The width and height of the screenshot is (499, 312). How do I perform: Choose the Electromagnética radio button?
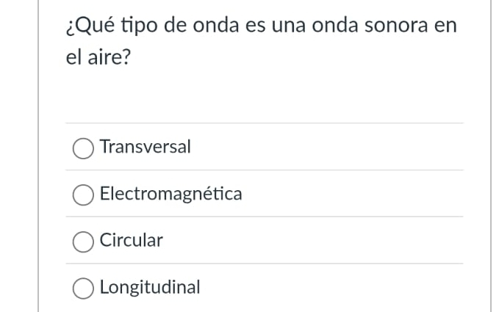[83, 195]
